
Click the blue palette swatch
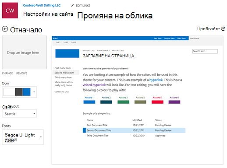click(27, 92)
